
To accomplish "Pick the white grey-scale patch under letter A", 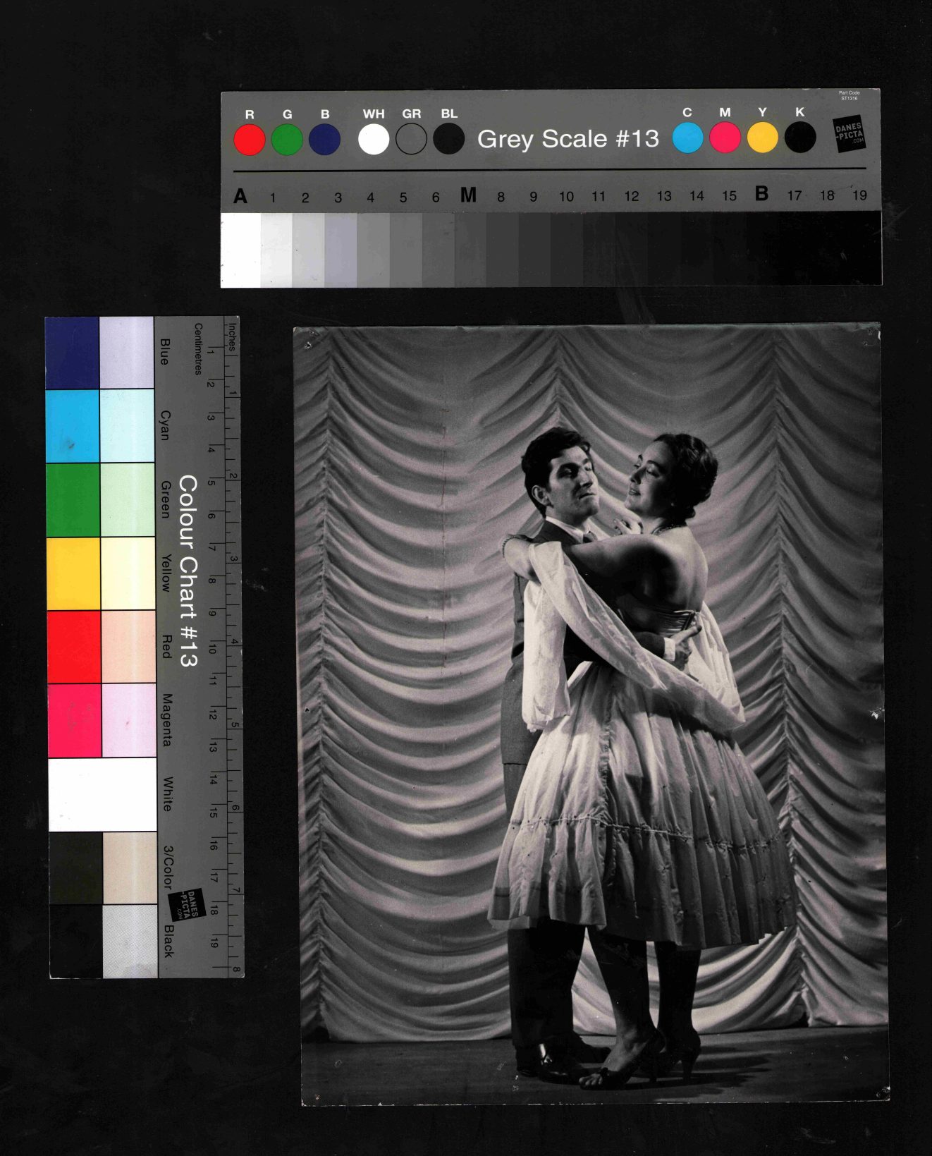I will 240,250.
